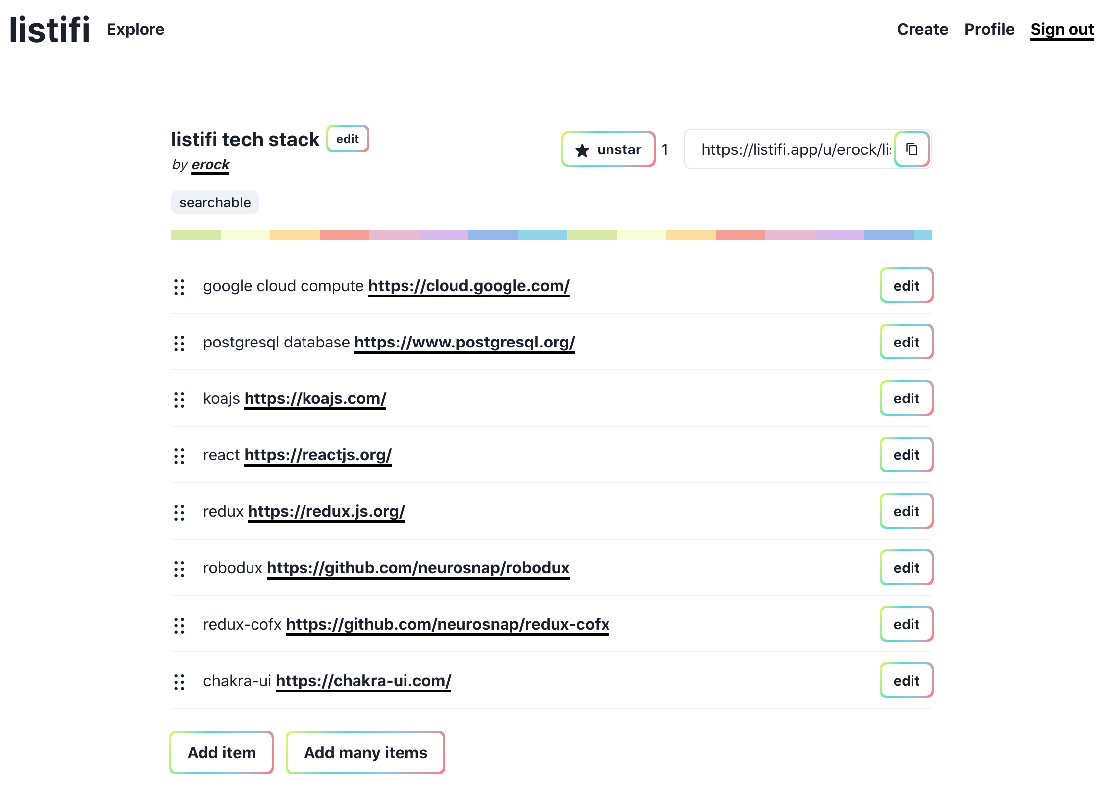The width and height of the screenshot is (1115, 790).
Task: Open the postgresql.org link
Action: [x=464, y=343]
